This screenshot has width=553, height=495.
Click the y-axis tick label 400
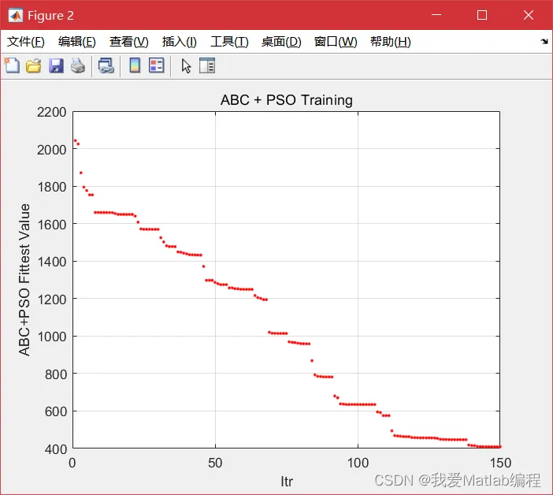coord(56,449)
